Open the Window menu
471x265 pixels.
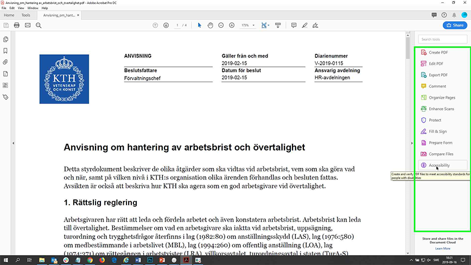pos(33,8)
